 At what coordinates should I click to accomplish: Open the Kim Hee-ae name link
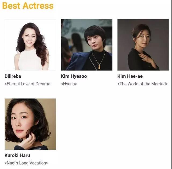(130, 76)
